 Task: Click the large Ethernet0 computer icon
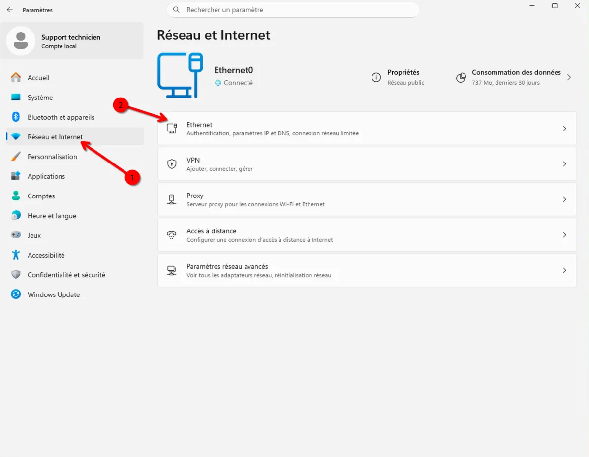(x=180, y=75)
